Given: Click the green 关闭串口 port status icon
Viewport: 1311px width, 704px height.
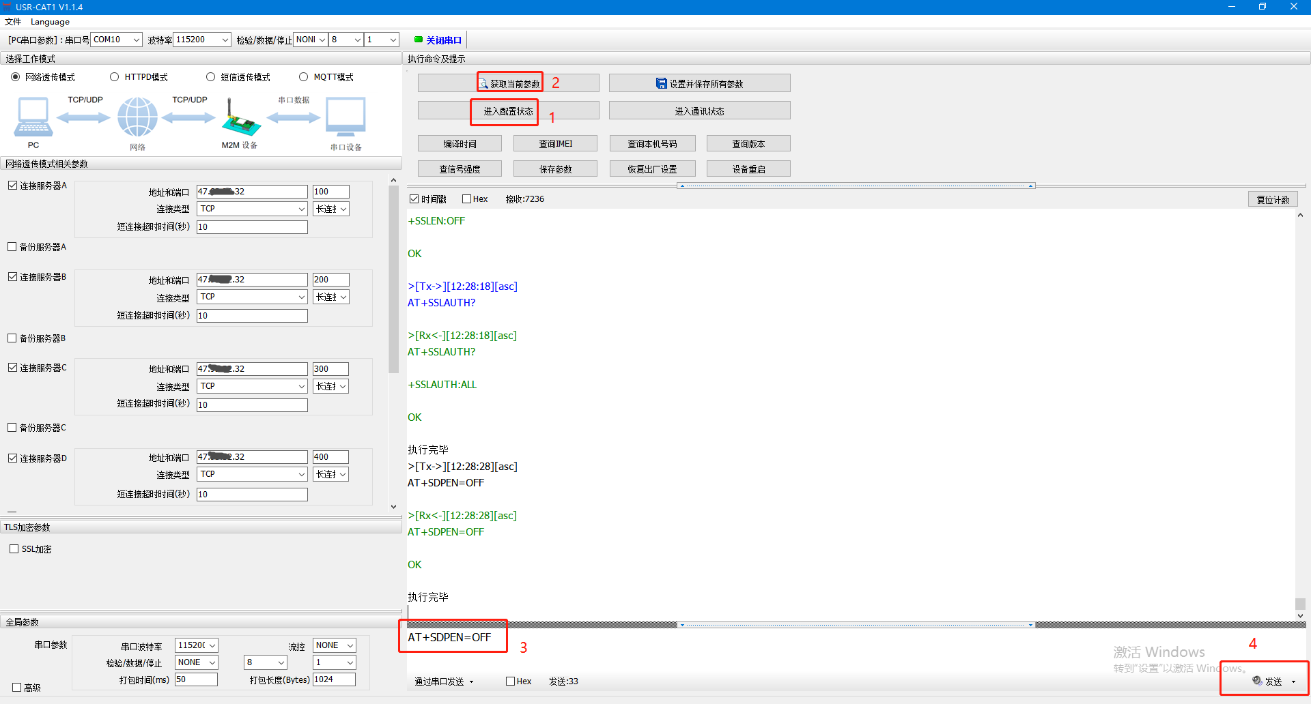Looking at the screenshot, I should (419, 40).
